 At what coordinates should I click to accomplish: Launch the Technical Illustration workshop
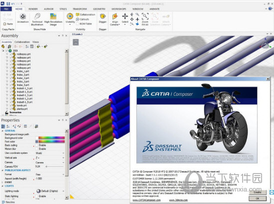tap(37, 19)
